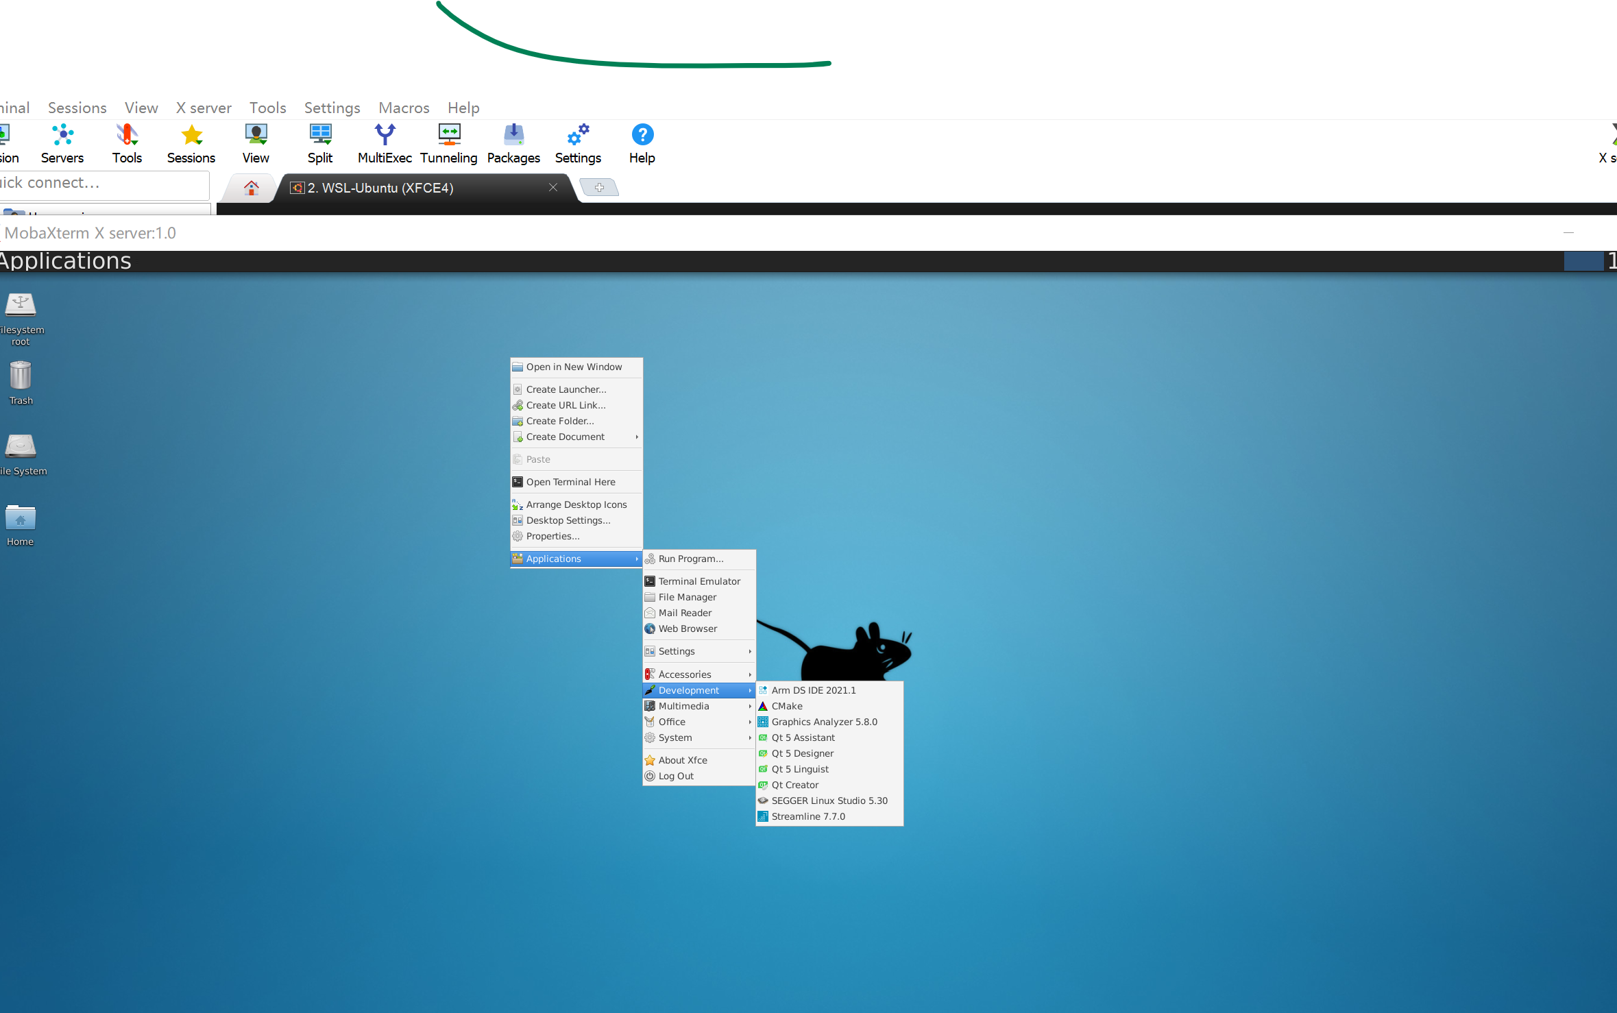Choose Create URL Link...
Image resolution: width=1617 pixels, height=1013 pixels.
point(576,405)
